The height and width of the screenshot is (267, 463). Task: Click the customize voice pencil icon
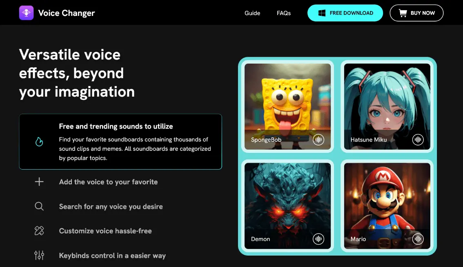[x=39, y=231]
